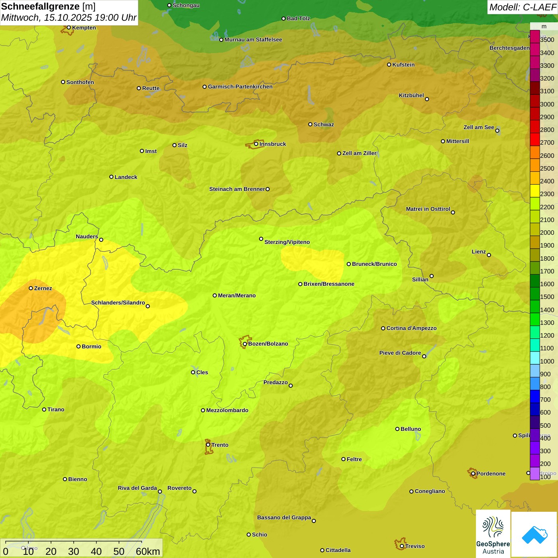
Task: Click the 'Bormio' label
Action: tap(91, 346)
